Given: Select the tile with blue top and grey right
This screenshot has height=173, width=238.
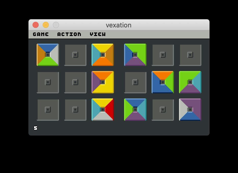Looking at the screenshot, I should pos(48,55).
